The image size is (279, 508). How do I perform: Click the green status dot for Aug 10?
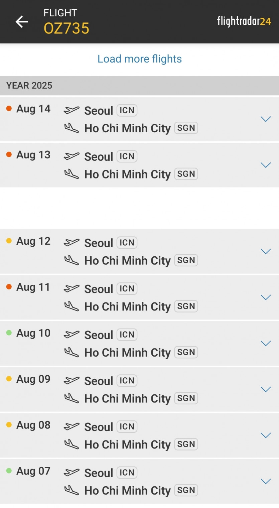coord(9,333)
